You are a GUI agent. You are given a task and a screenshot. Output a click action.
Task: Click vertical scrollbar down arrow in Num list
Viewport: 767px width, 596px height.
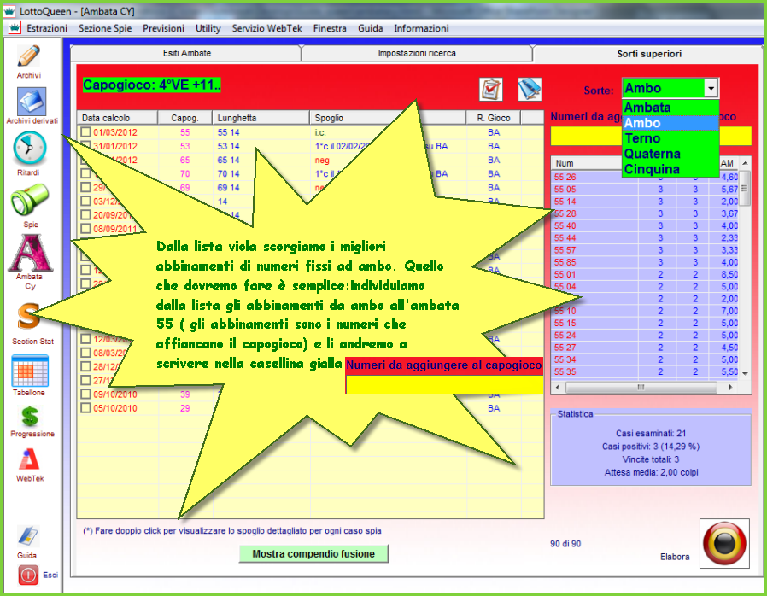click(x=745, y=373)
